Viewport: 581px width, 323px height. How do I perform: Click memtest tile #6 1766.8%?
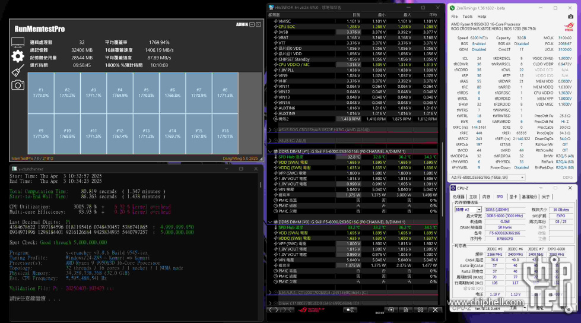tap(172, 93)
